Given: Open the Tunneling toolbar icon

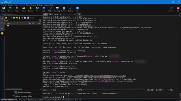Looking at the screenshot, I should click(57, 9).
